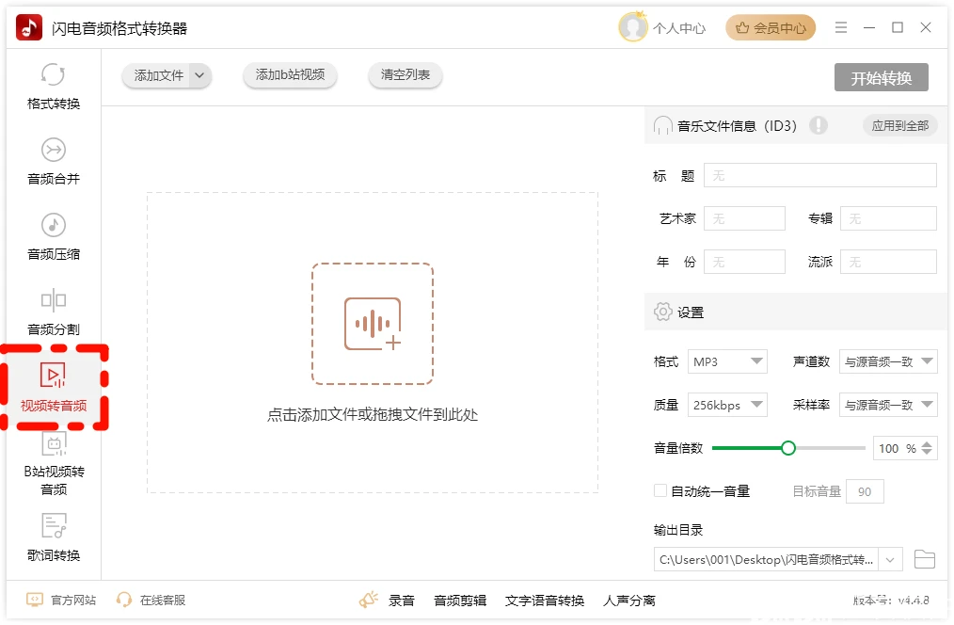This screenshot has width=954, height=625.
Task: Click the 艺术家 artist input field
Action: 745,218
